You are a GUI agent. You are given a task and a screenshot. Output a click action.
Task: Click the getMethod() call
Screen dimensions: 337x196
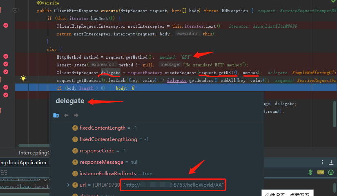(138, 57)
